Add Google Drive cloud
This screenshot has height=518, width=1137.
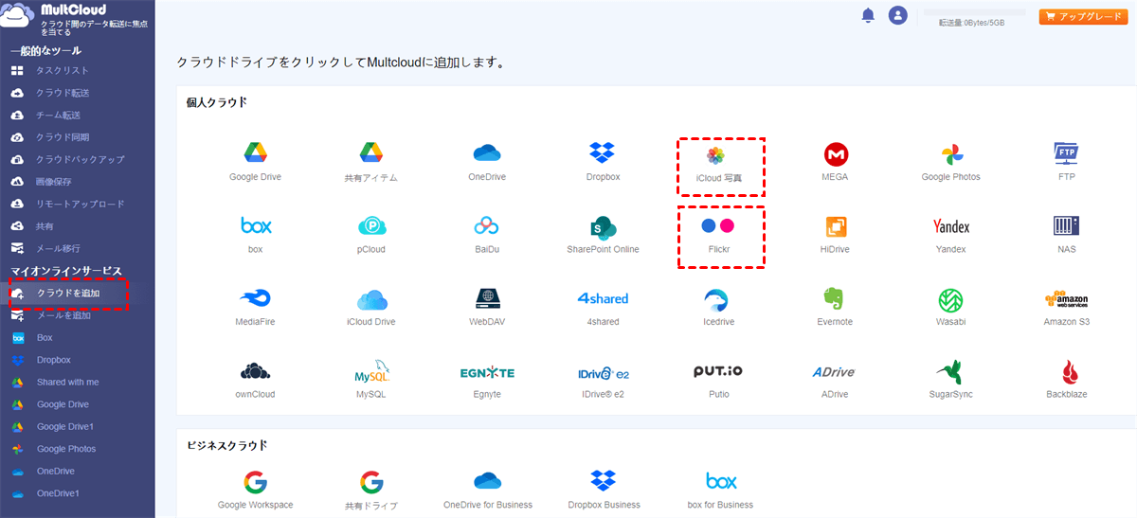pos(255,152)
